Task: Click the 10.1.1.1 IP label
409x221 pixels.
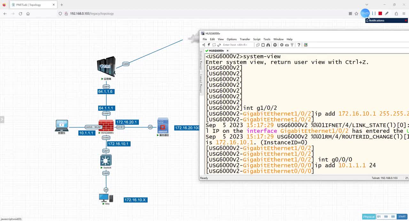Action: point(86,133)
